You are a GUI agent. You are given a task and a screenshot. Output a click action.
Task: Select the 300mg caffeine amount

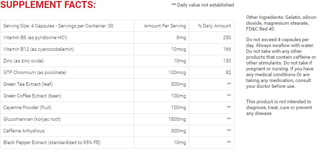(x=179, y=131)
